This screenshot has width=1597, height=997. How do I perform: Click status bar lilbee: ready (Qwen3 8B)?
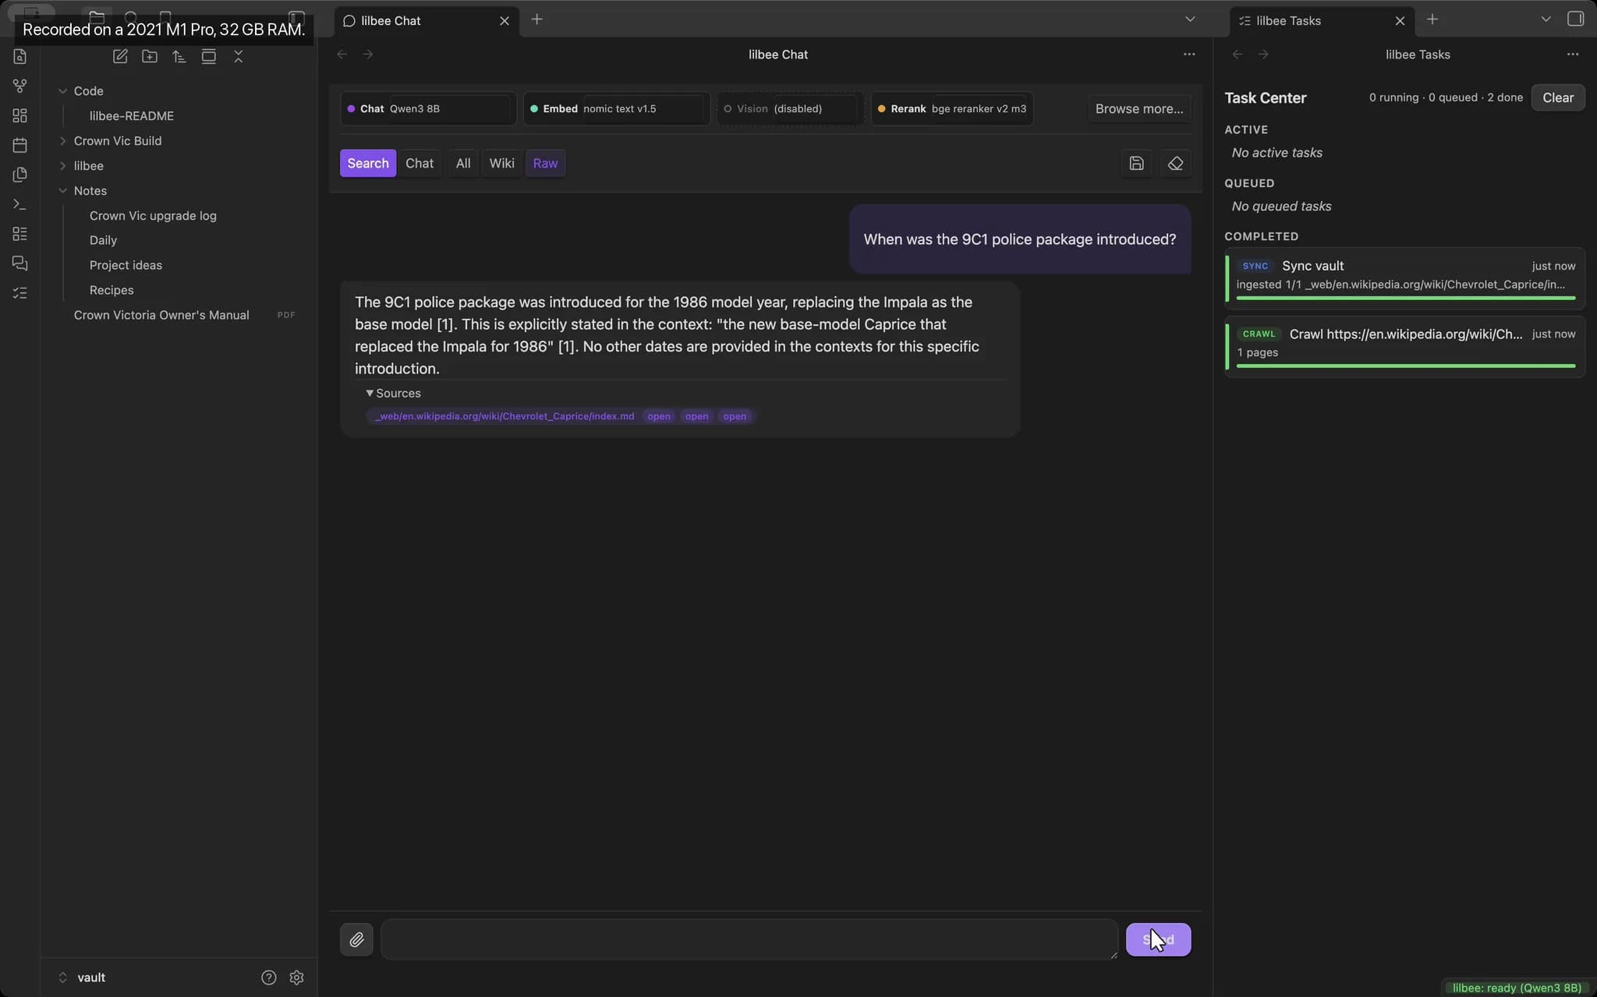1516,988
